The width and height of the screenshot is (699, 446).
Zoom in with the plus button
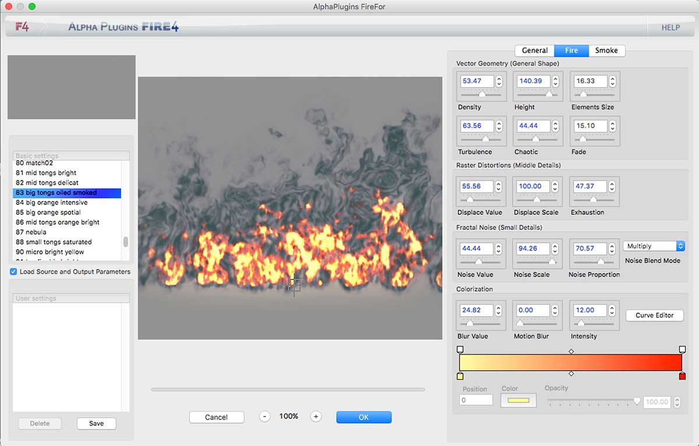point(316,416)
